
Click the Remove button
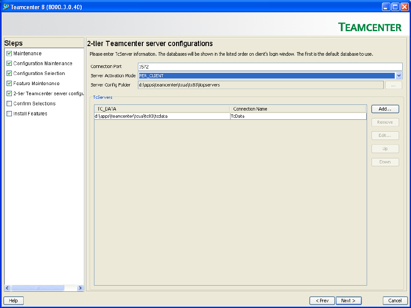click(x=385, y=122)
